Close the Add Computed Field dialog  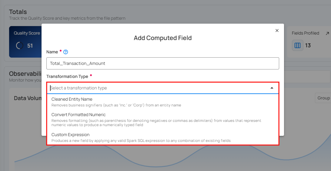point(277,31)
